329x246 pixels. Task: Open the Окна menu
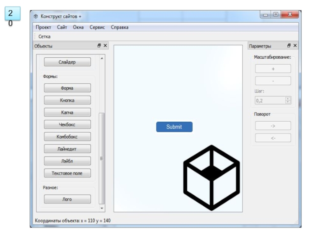point(78,27)
